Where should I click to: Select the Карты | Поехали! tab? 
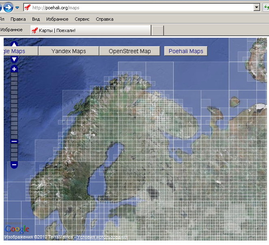tap(90, 30)
